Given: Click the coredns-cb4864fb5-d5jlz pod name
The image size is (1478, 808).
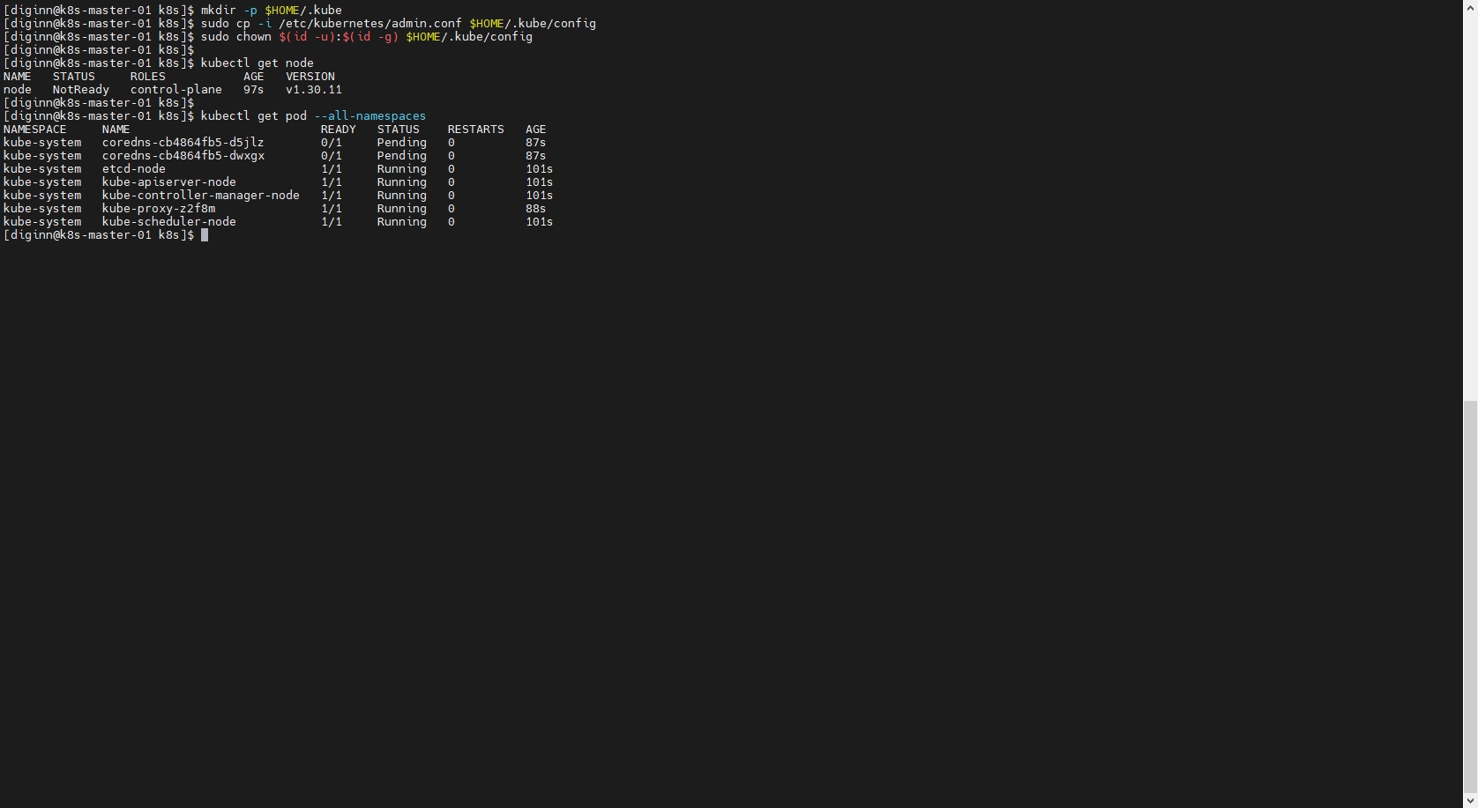Looking at the screenshot, I should point(183,143).
